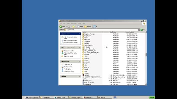177x99 pixels.
Task: Select the SHELLNEW folder icon
Action: (83, 47)
